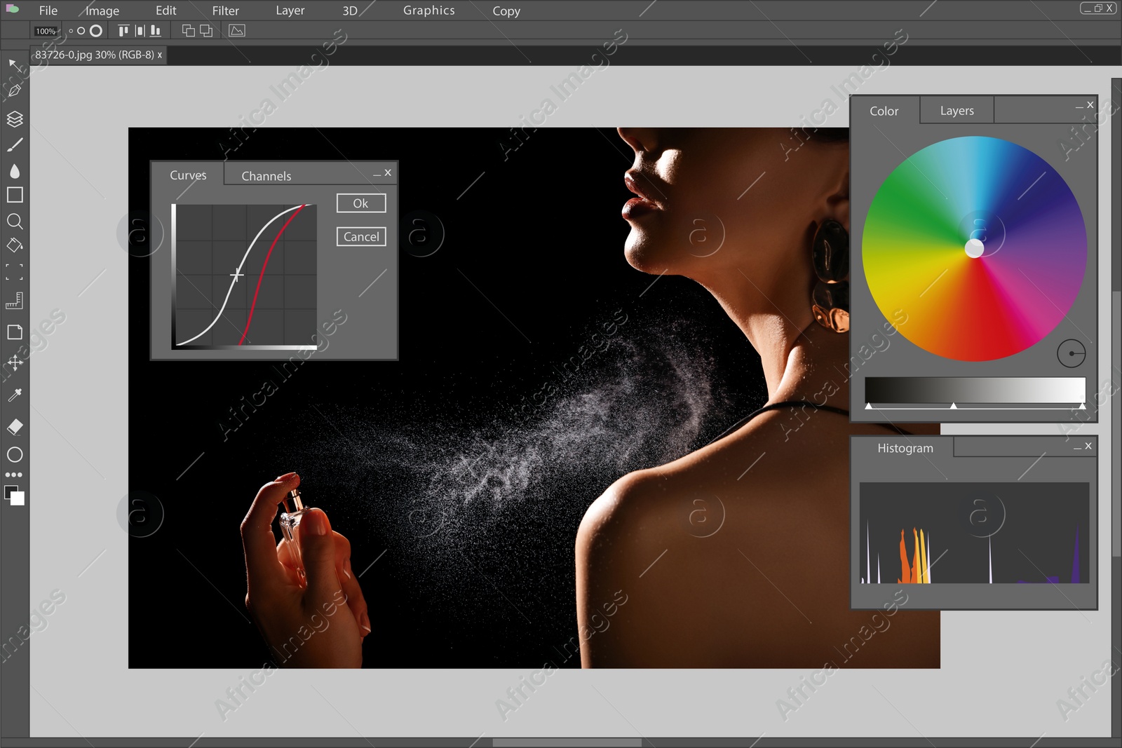
Task: Select the Move tool
Action: [15, 362]
